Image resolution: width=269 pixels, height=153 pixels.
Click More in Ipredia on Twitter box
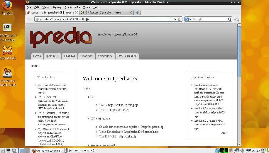[x=224, y=133]
